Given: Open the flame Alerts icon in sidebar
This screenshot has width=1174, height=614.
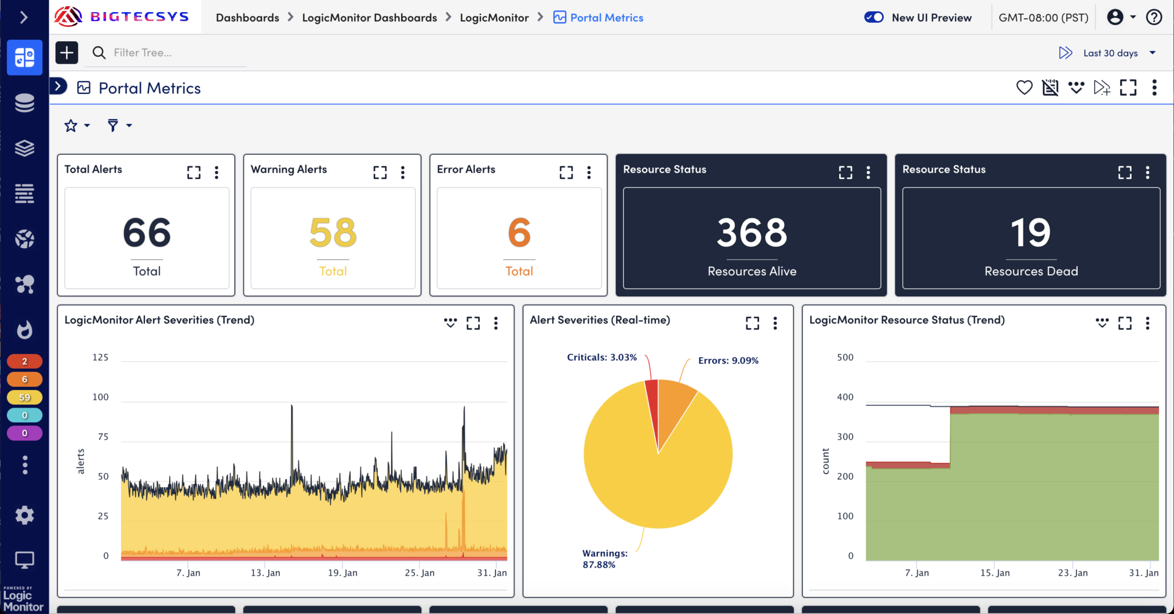Looking at the screenshot, I should click(x=25, y=330).
